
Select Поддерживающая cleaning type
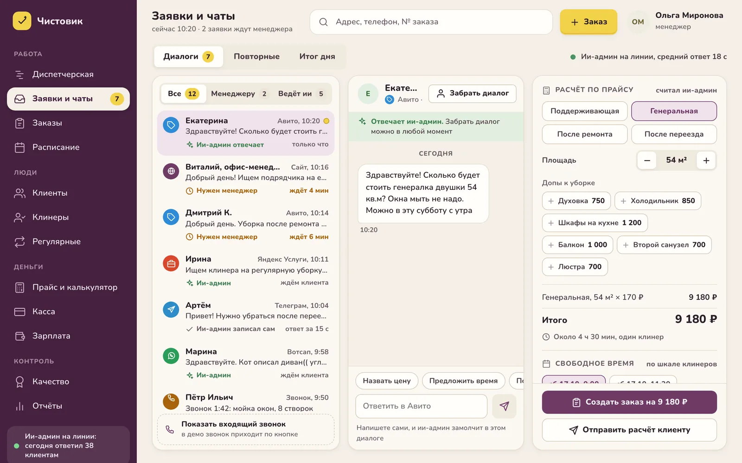[x=585, y=111]
